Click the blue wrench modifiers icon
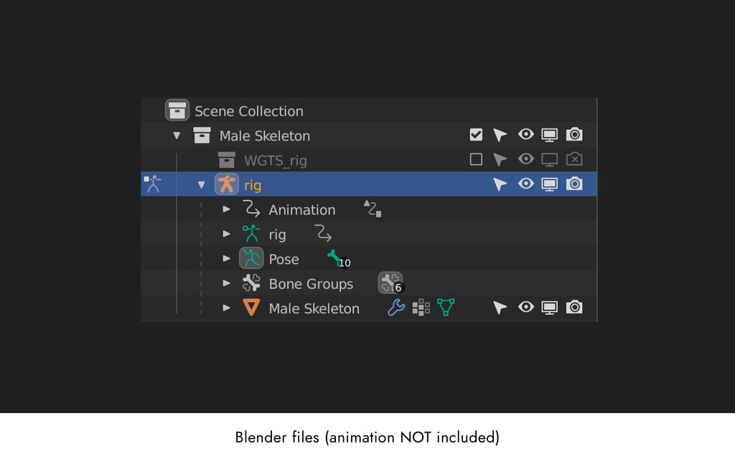 [396, 308]
